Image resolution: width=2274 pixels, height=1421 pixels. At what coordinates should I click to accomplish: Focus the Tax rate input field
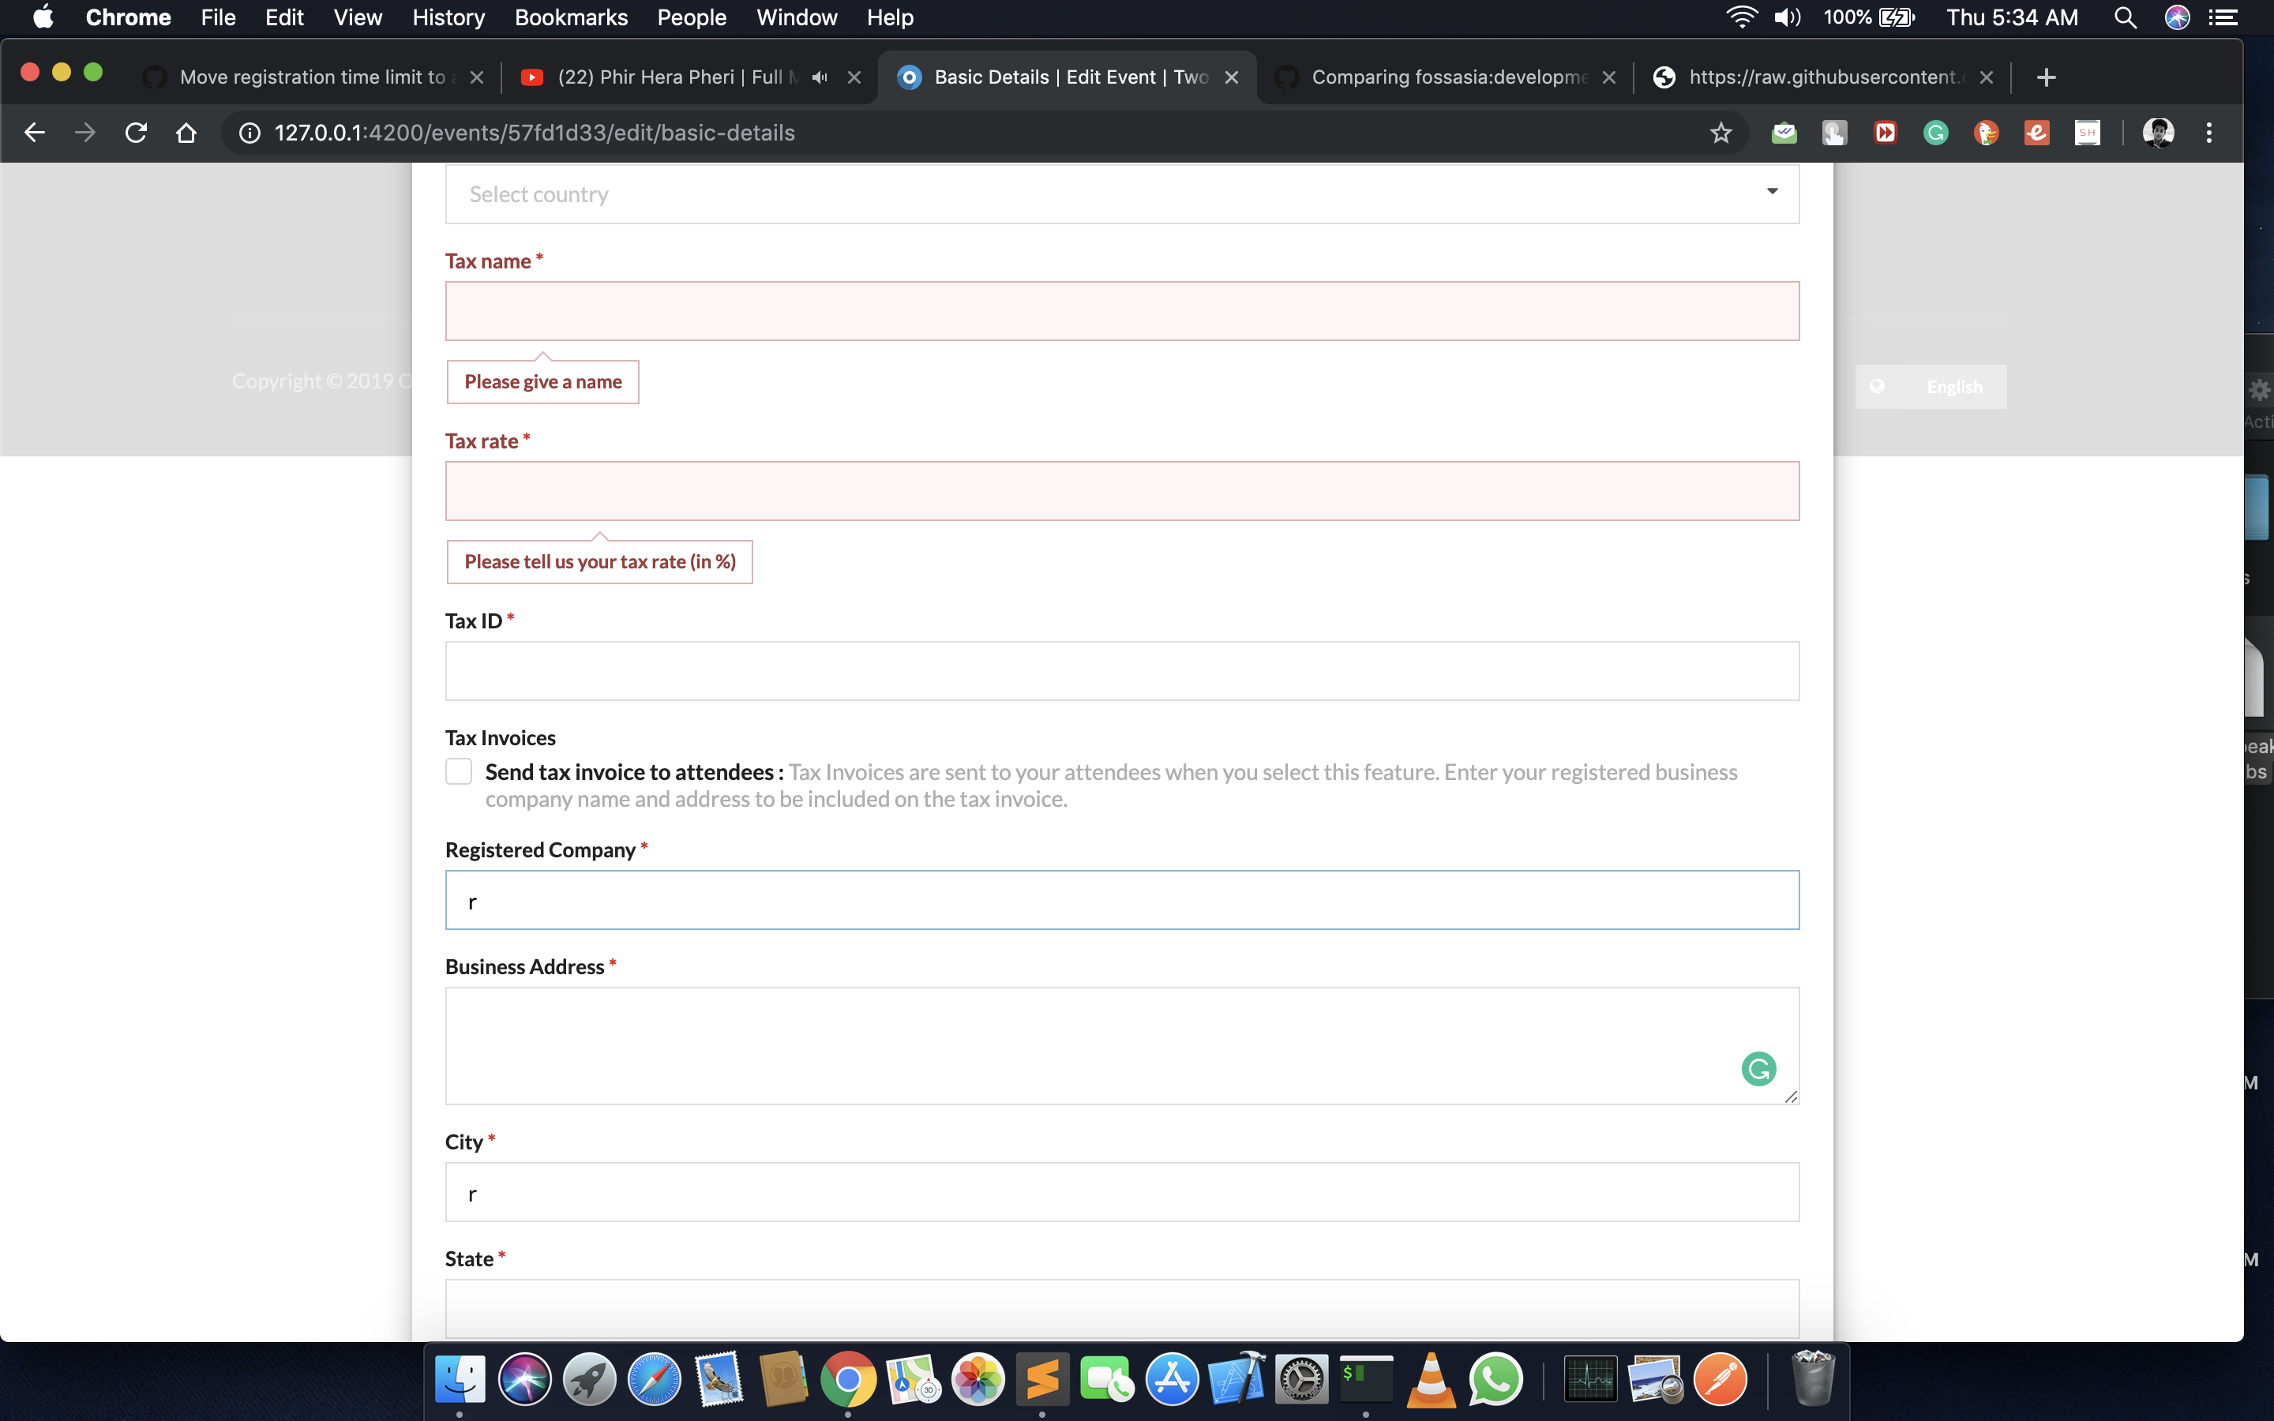[x=1121, y=490]
